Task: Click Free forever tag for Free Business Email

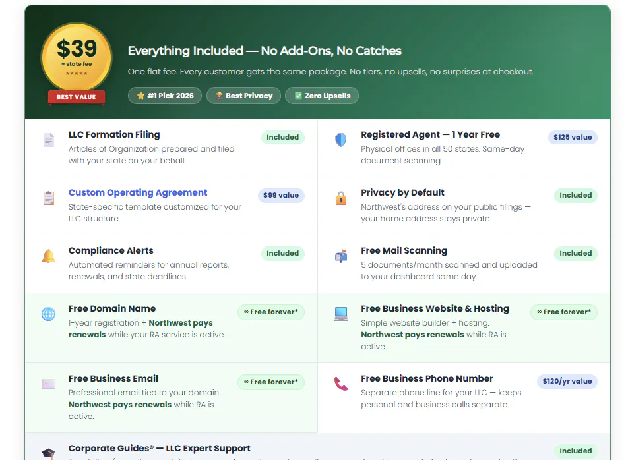Action: tap(271, 382)
